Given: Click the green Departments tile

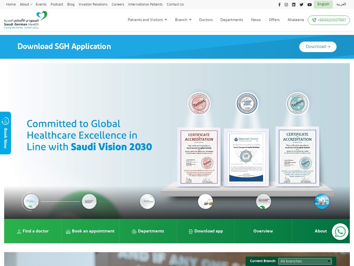Looking at the screenshot, I should (148, 231).
